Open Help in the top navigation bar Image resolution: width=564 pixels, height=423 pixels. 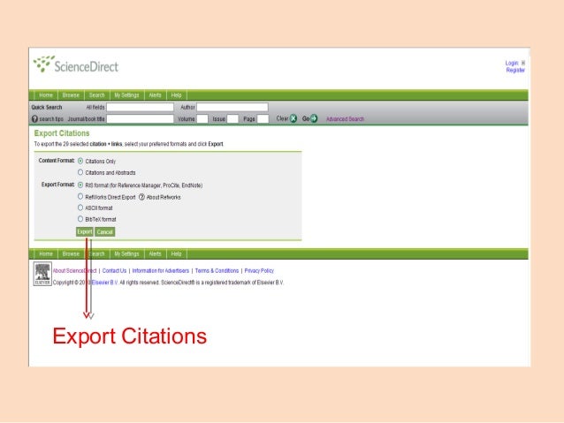176,95
